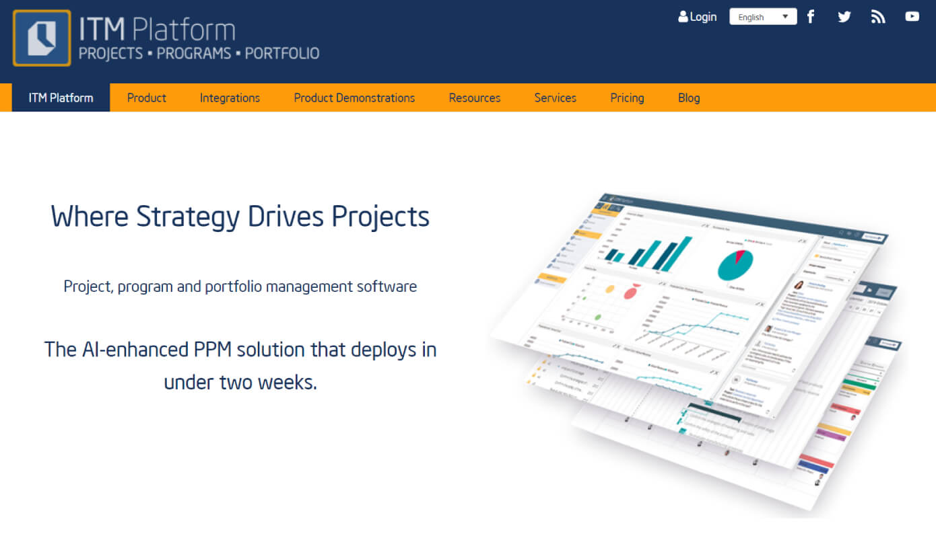The height and width of the screenshot is (538, 936).
Task: Click 'PROJECTS ▪ PROGRAMS ▪ PORTFOLIO' subtitle
Action: [199, 54]
